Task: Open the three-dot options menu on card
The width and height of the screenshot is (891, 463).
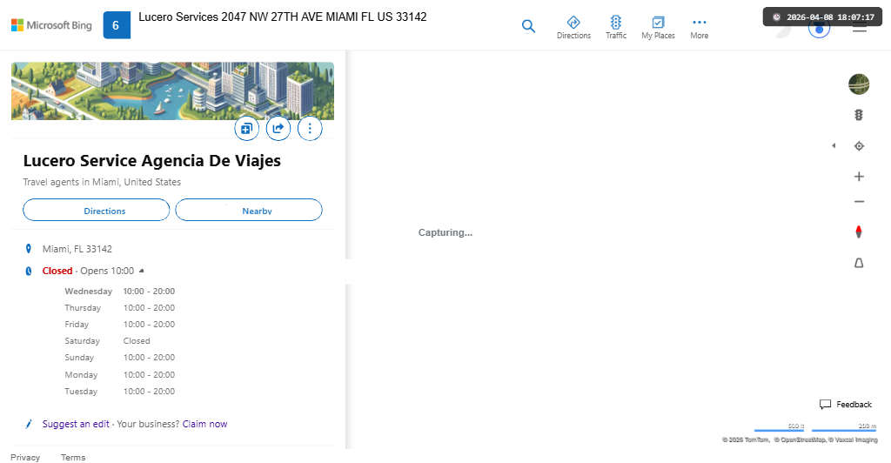Action: tap(310, 129)
